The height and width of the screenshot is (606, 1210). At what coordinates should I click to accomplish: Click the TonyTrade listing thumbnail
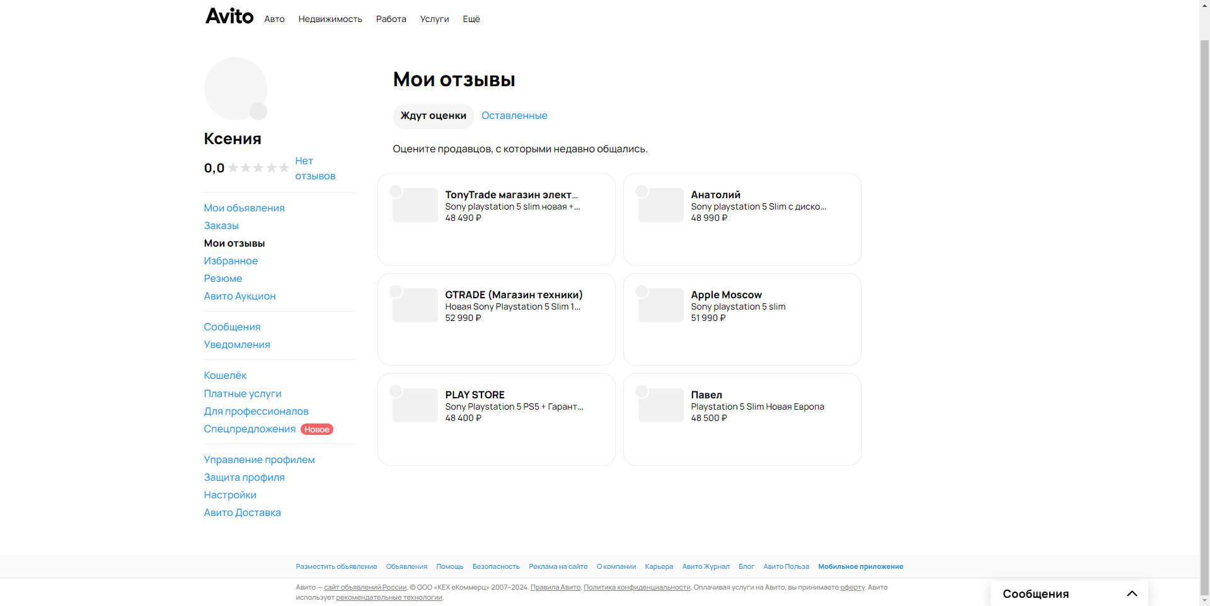pyautogui.click(x=415, y=205)
